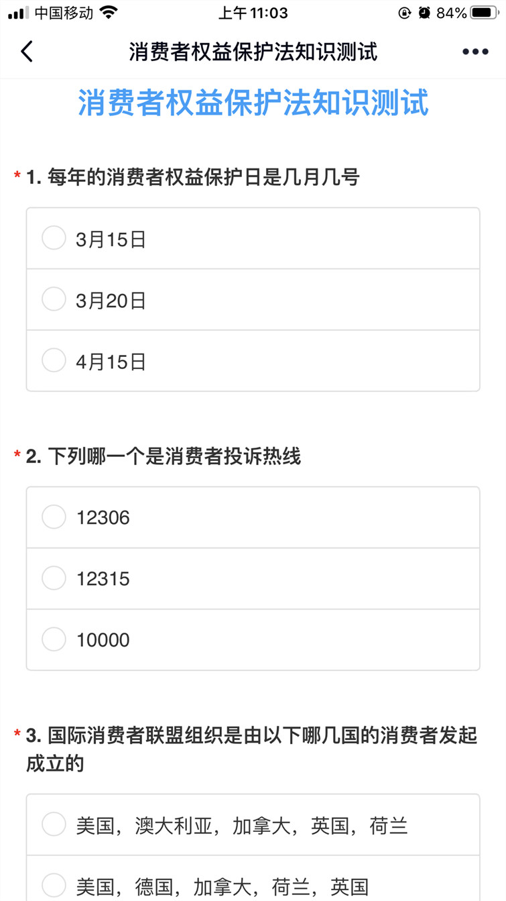Tap the Wi-Fi signal icon
This screenshot has height=901, width=506.
point(107,13)
